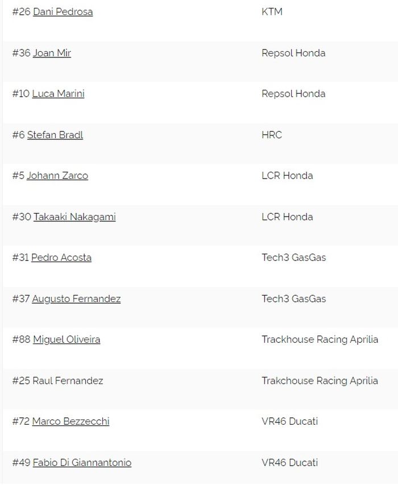This screenshot has width=398, height=485.
Task: Select Repsol Honda in Joan Mir's row
Action: coord(293,53)
